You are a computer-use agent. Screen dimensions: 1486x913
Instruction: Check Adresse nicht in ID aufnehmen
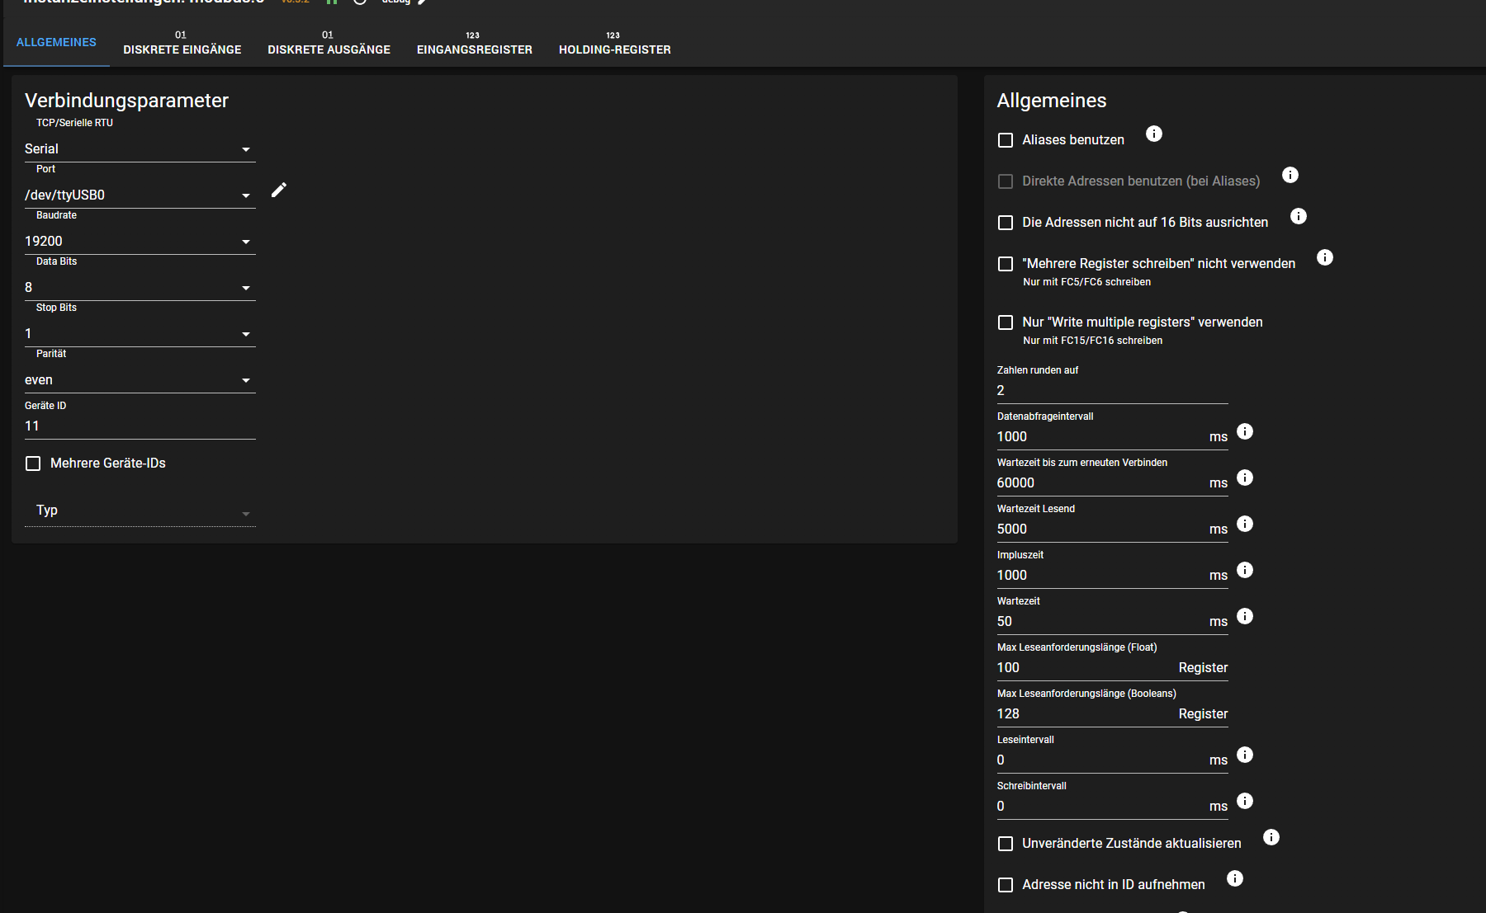click(1006, 885)
